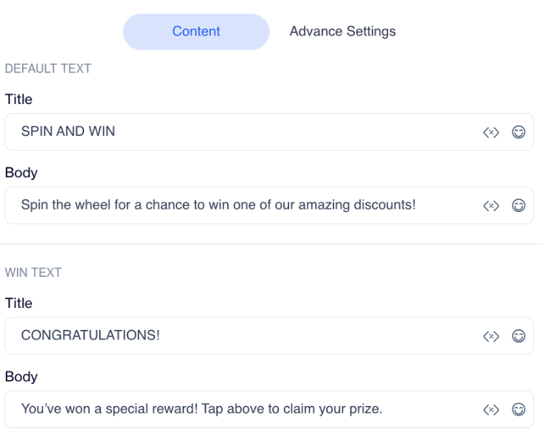
Task: Insert variable into win Body field
Action: click(491, 410)
